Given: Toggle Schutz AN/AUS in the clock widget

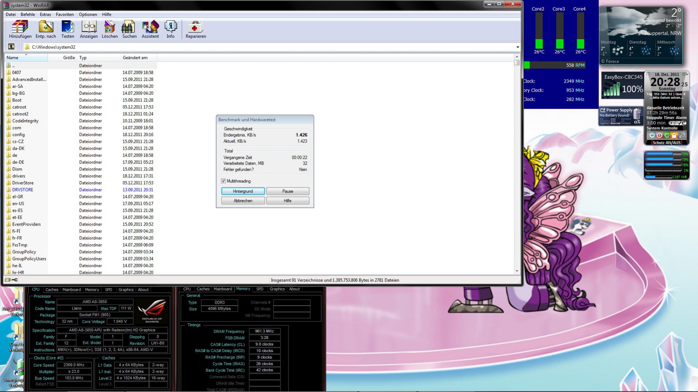Looking at the screenshot, I should pos(666,142).
